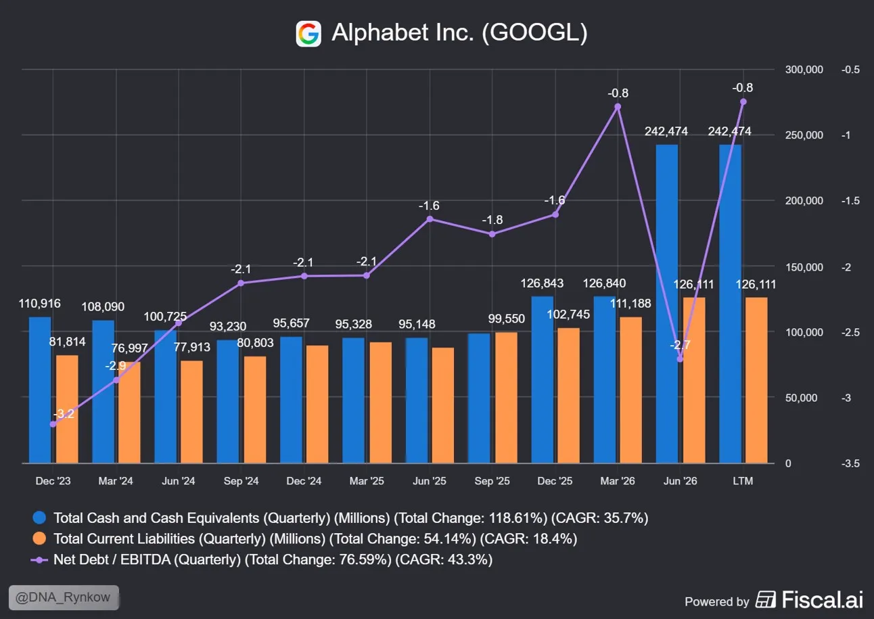Screen dimensions: 874x619
Task: Click the Sep '25 orange bar labeled 99,550
Action: tap(506, 398)
